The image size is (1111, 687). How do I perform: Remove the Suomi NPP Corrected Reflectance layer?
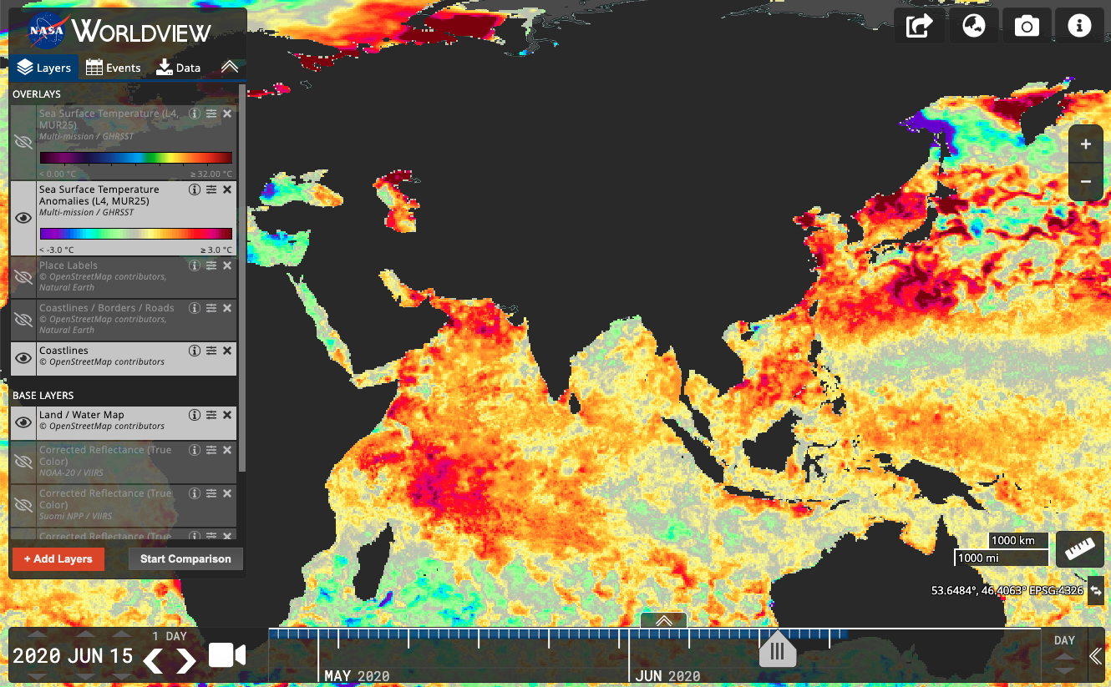[x=227, y=493]
